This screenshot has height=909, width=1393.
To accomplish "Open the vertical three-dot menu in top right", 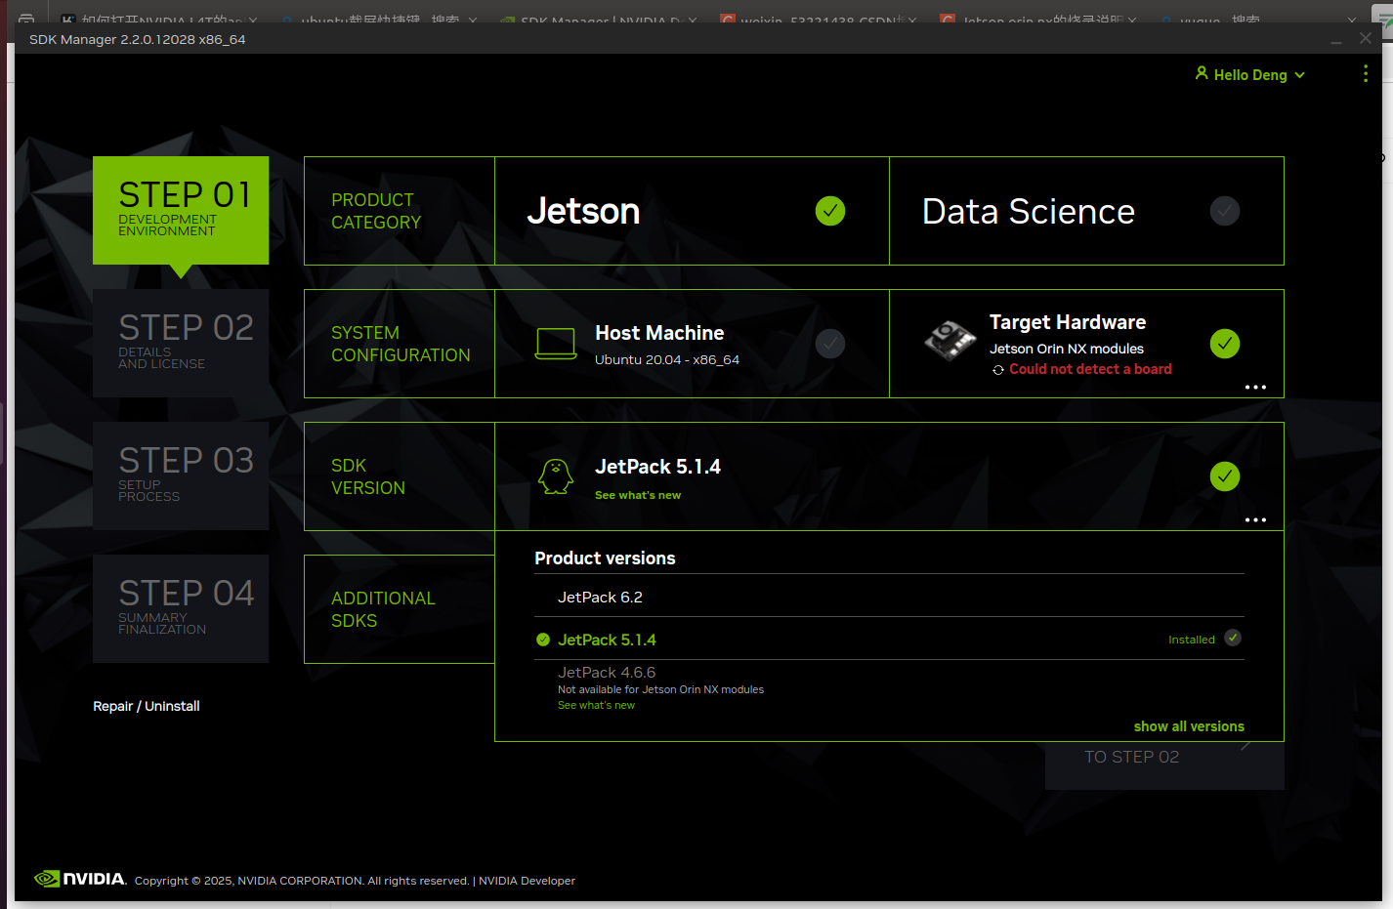I will tap(1366, 74).
